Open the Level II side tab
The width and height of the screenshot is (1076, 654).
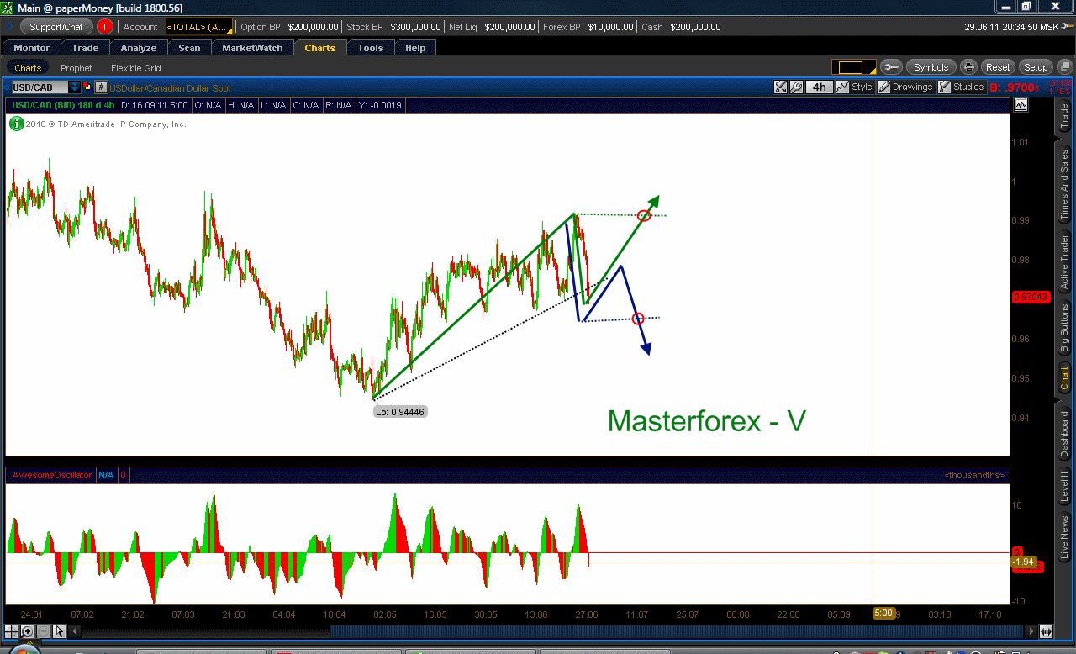[1064, 486]
